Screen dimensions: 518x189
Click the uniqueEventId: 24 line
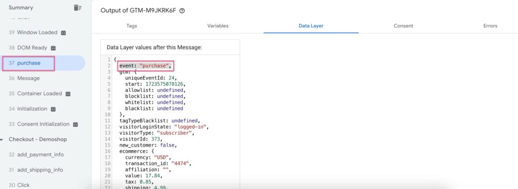tap(151, 78)
